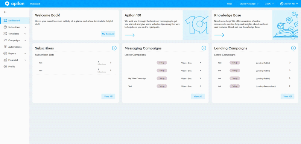The height and width of the screenshot is (144, 301).
Task: Expand the Financial sidebar submenu
Action: (25, 60)
